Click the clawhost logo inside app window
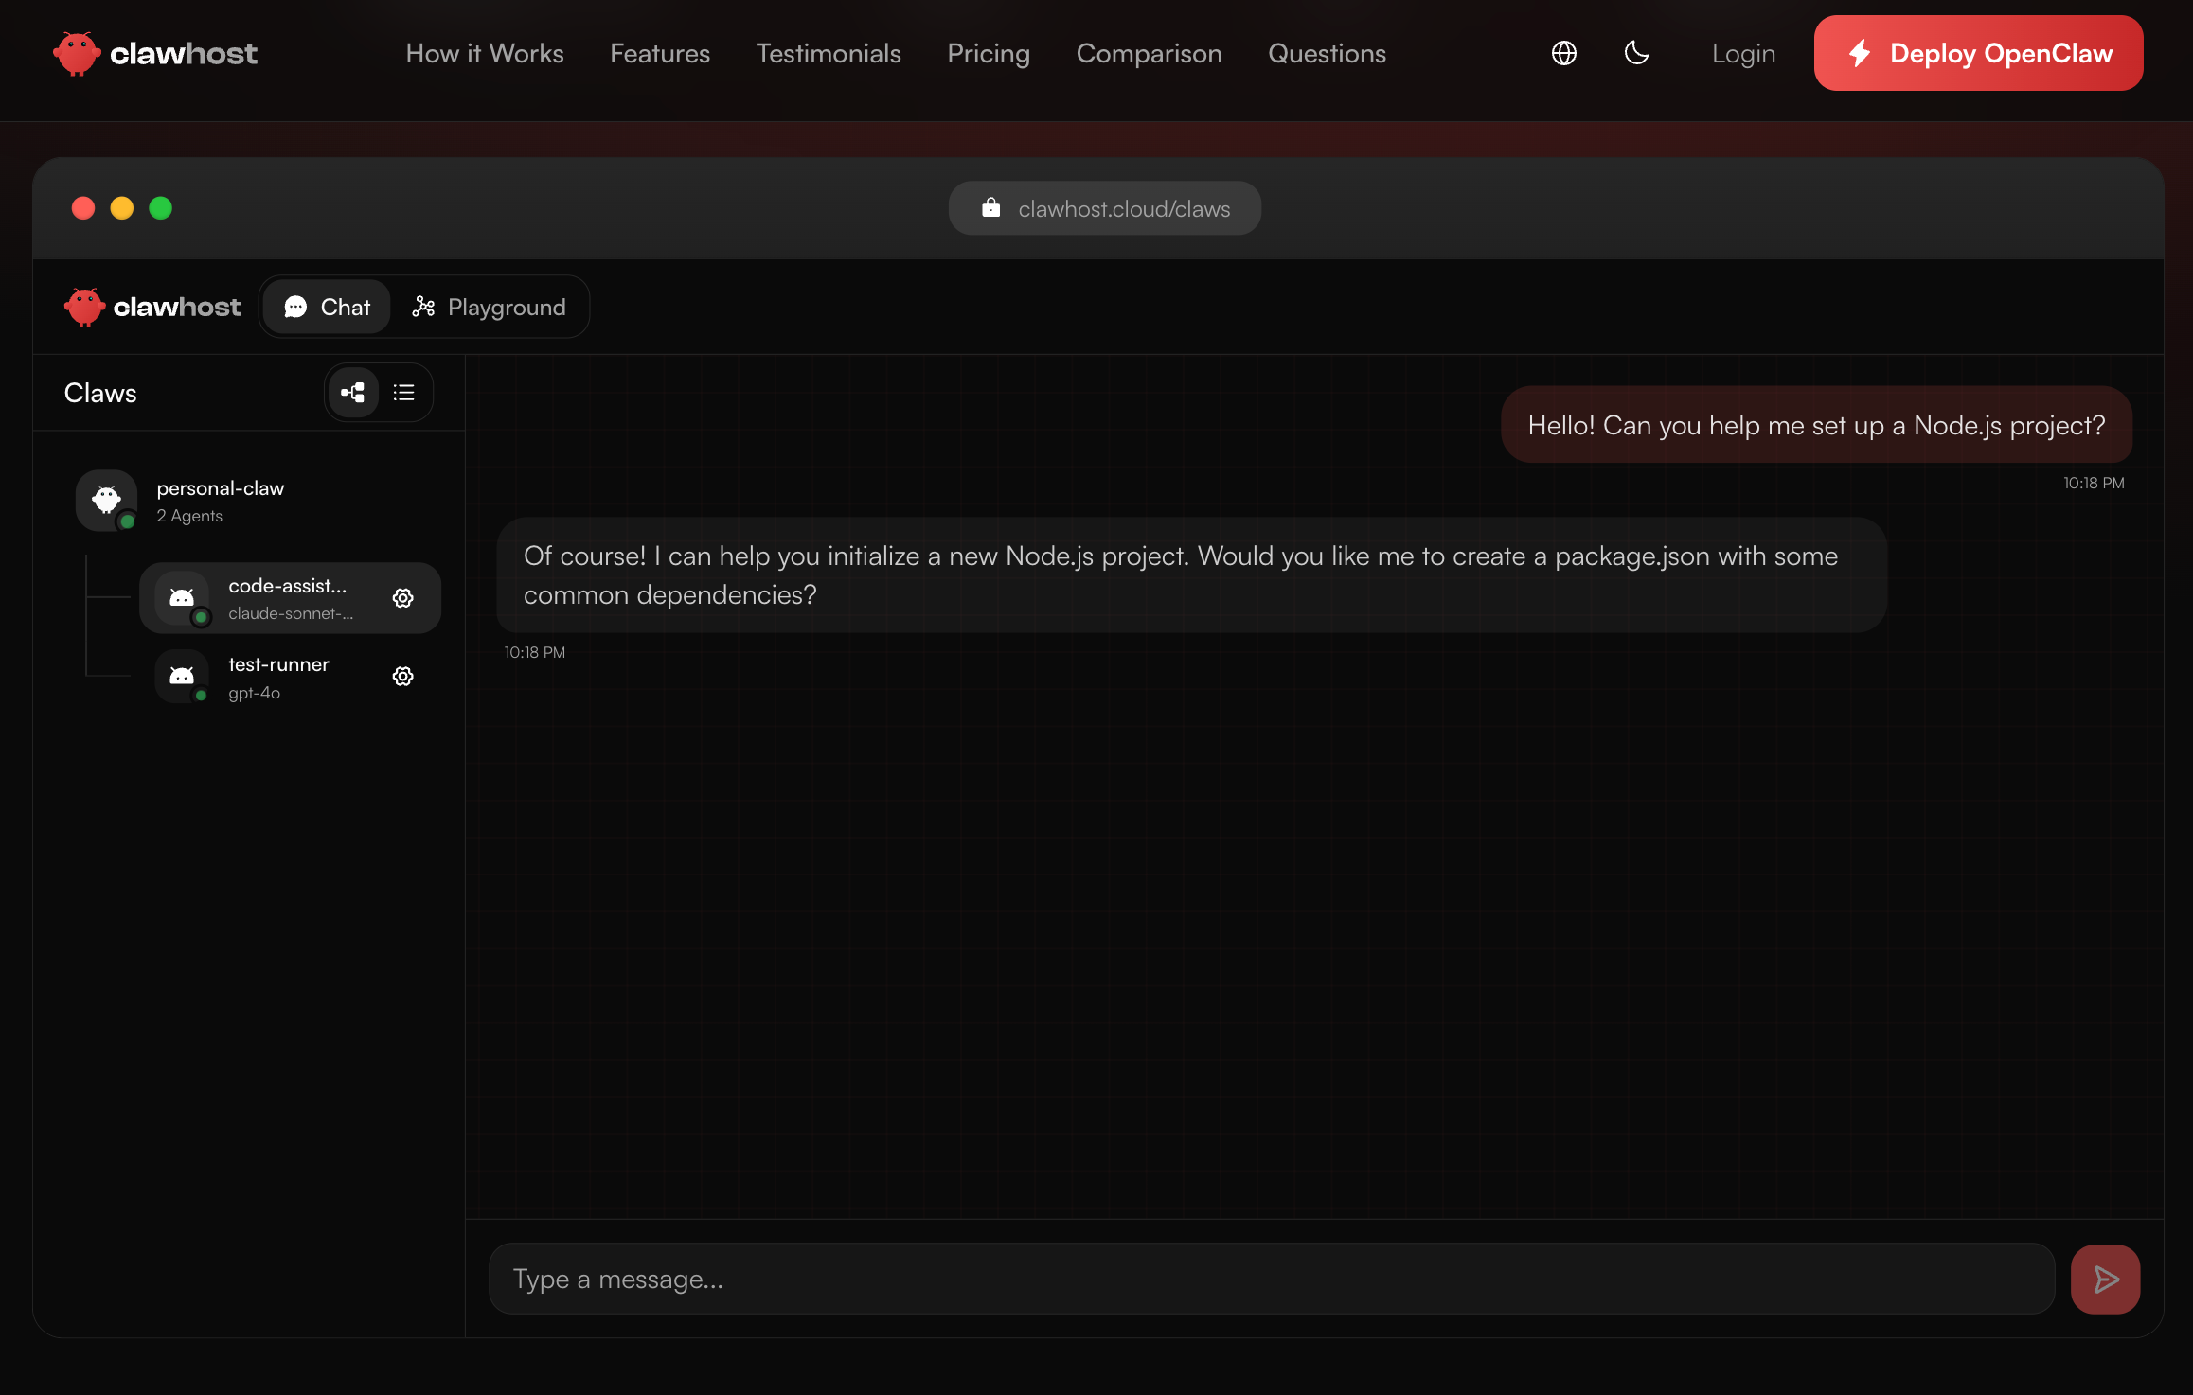Viewport: 2193px width, 1395px height. click(x=153, y=308)
